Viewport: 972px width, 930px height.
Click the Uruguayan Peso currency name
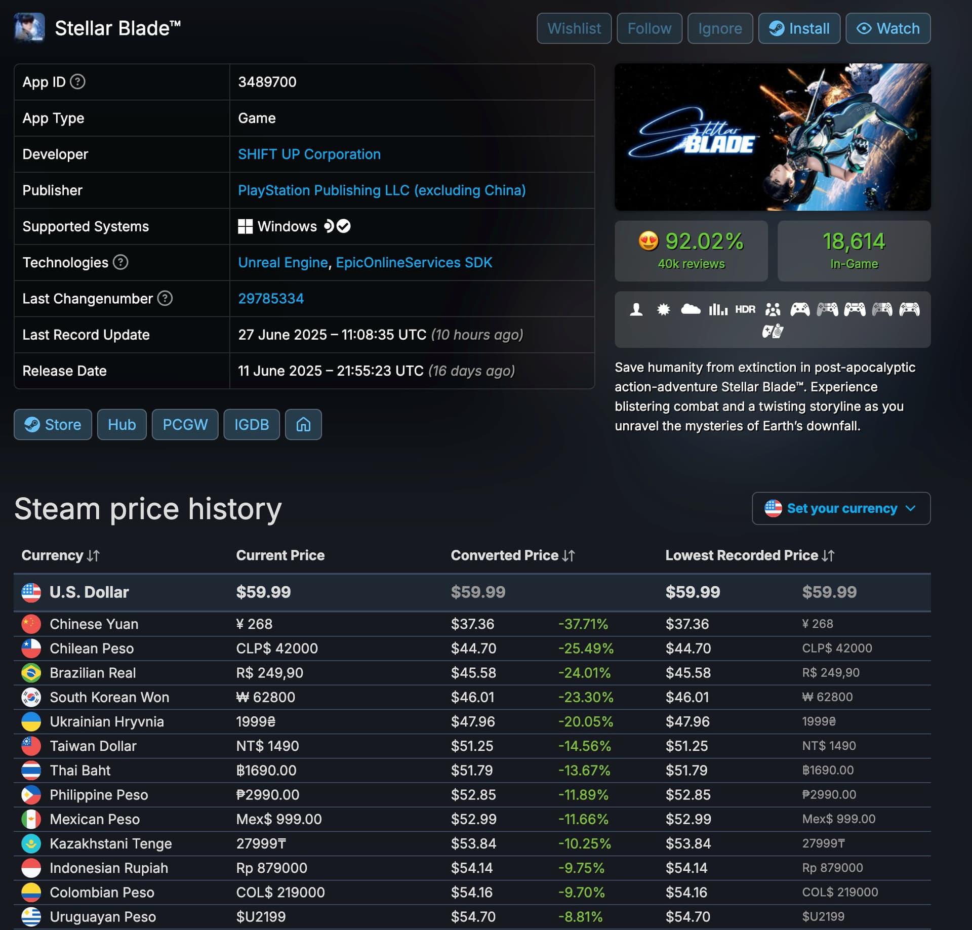coord(103,917)
